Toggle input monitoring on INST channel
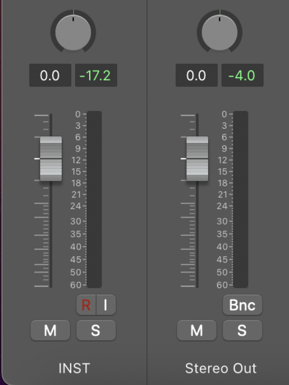The image size is (289, 385). pos(106,305)
